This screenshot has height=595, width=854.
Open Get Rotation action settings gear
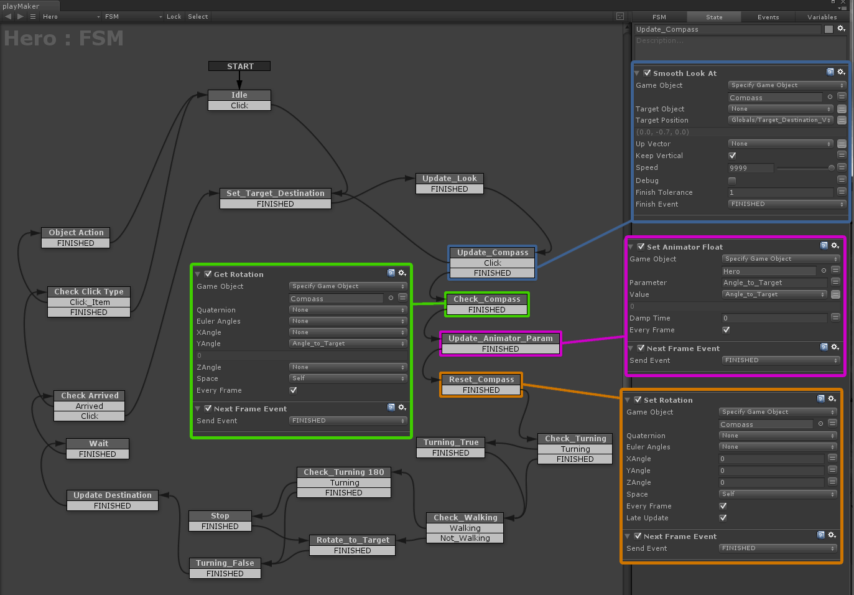(x=402, y=273)
